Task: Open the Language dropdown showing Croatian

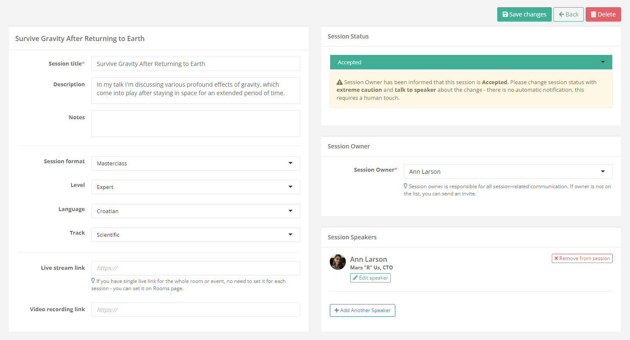Action: click(195, 211)
